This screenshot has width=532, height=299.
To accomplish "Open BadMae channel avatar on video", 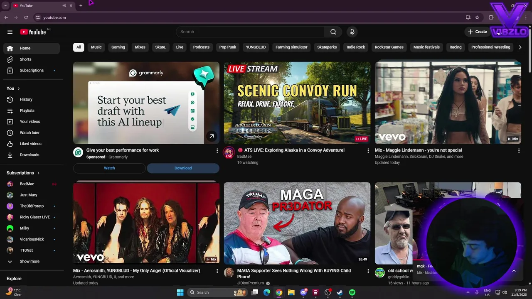I will tap(229, 153).
